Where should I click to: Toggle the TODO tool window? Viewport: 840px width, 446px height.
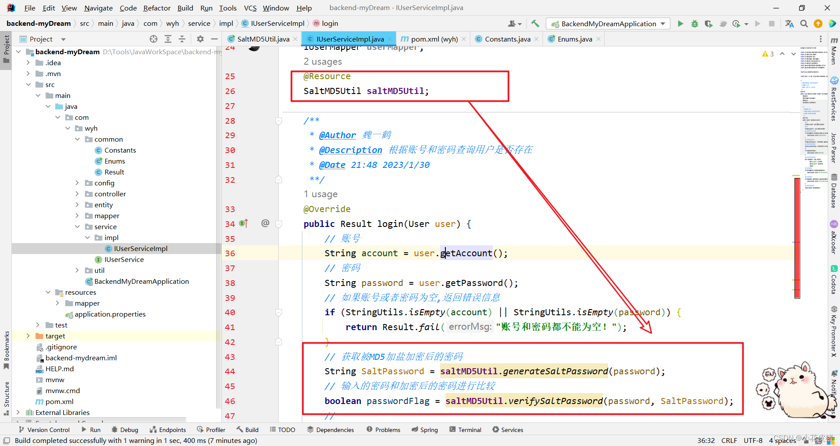tap(283, 429)
